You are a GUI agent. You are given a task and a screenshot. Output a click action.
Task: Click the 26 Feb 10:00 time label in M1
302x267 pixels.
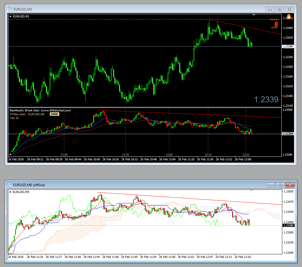(92, 159)
